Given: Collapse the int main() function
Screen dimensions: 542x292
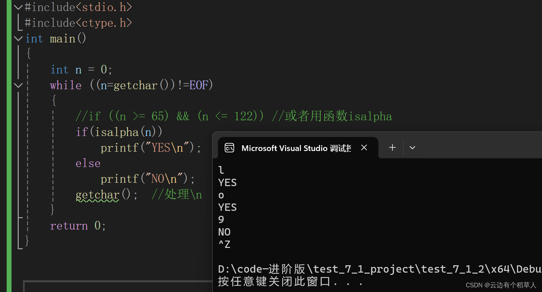Looking at the screenshot, I should point(18,38).
